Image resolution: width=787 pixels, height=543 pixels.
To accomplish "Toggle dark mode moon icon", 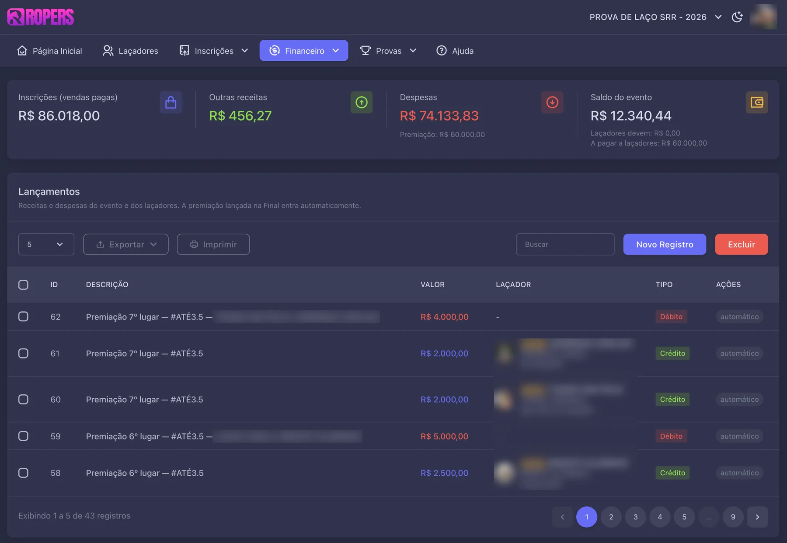I will tap(737, 17).
